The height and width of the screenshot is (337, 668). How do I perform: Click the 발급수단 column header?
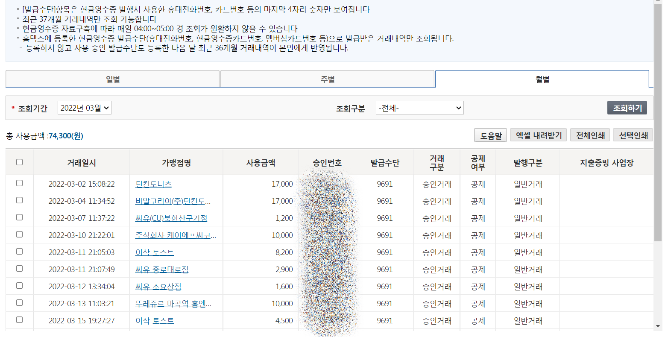tap(385, 163)
